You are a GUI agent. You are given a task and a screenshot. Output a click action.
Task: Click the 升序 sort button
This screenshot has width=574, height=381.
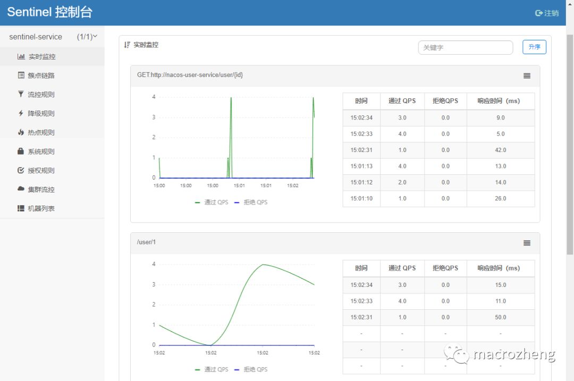click(x=534, y=47)
